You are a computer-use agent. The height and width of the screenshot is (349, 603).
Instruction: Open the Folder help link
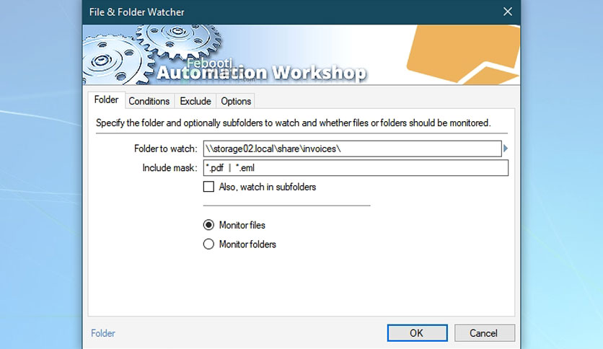click(x=103, y=333)
